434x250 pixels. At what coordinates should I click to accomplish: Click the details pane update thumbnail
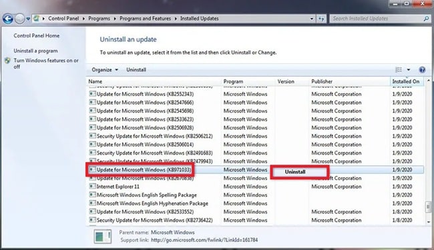[x=103, y=237]
